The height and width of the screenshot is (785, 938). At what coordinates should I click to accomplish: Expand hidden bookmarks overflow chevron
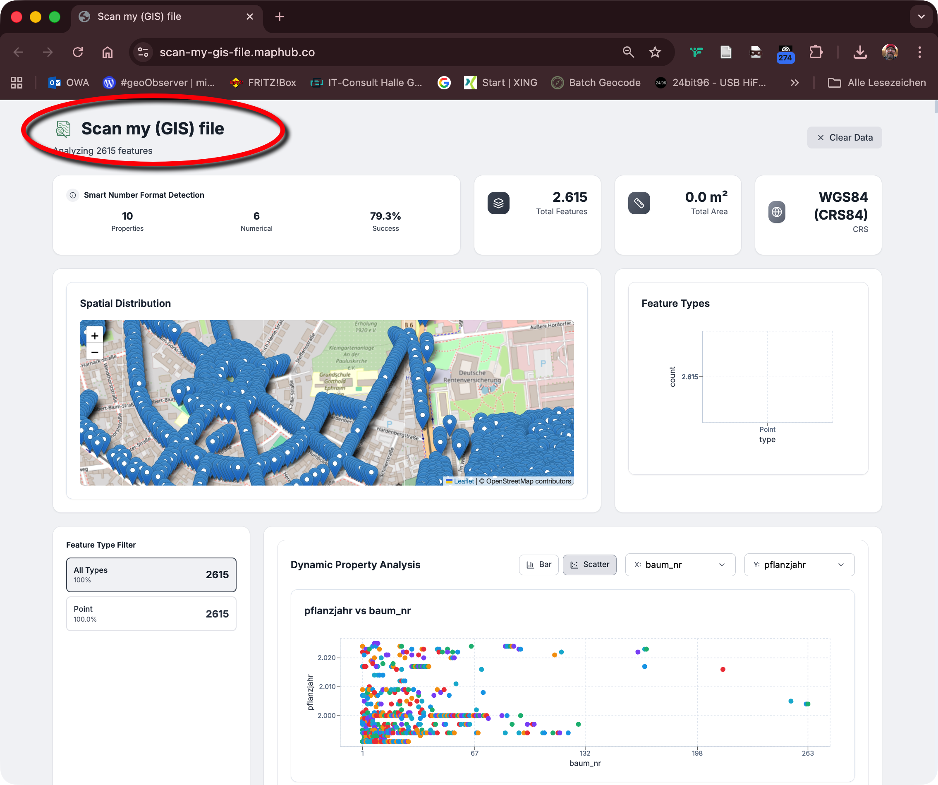pos(794,83)
